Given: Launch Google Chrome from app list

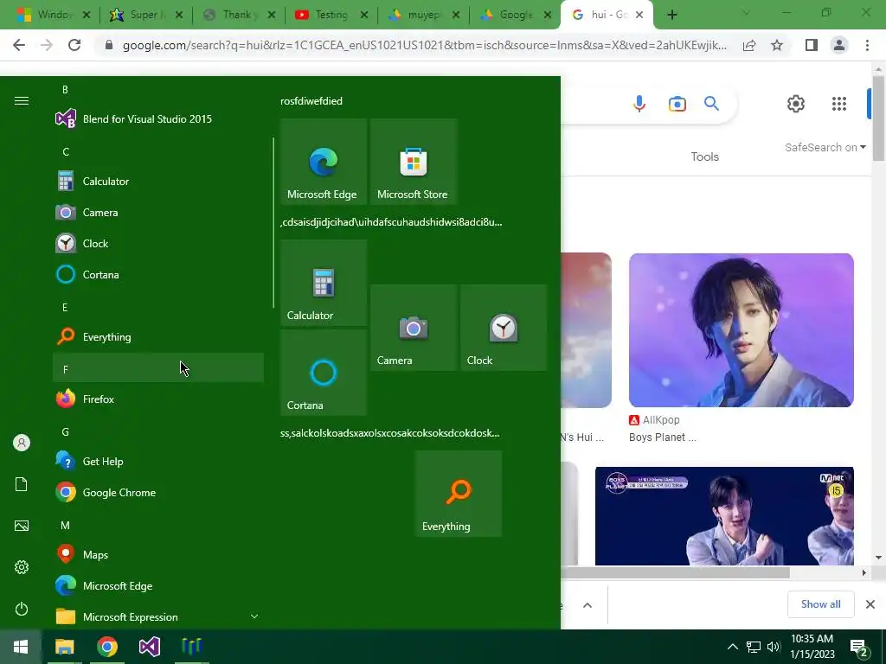Looking at the screenshot, I should pos(158,492).
